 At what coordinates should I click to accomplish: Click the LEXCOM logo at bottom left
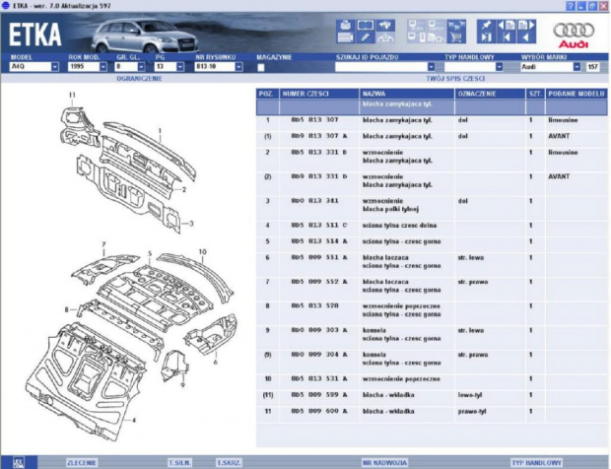coord(19,463)
